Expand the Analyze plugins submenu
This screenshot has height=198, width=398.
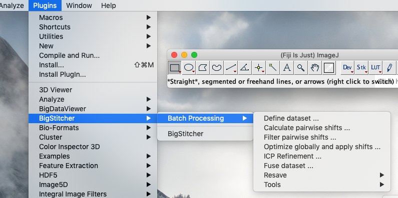(x=93, y=99)
